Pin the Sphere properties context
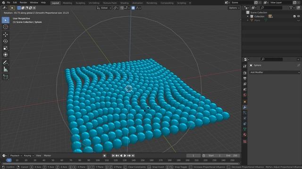The height and width of the screenshot is (169, 302). pyautogui.click(x=299, y=65)
